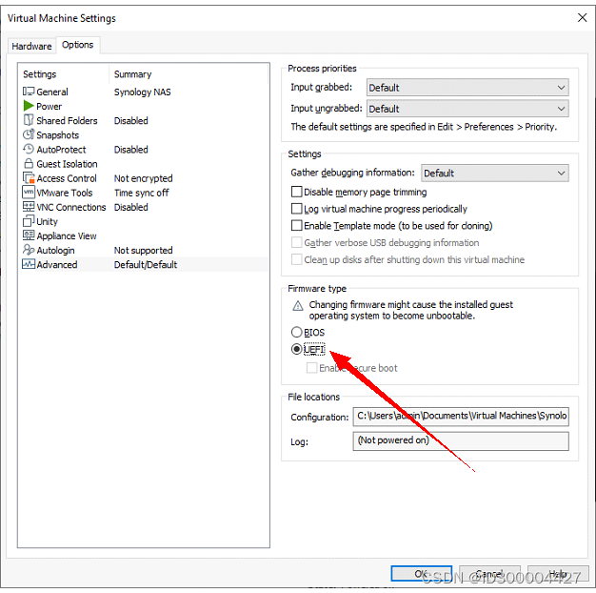Screen dimensions: 596x593
Task: Click the Enable secure boot checkbox
Action: [311, 368]
